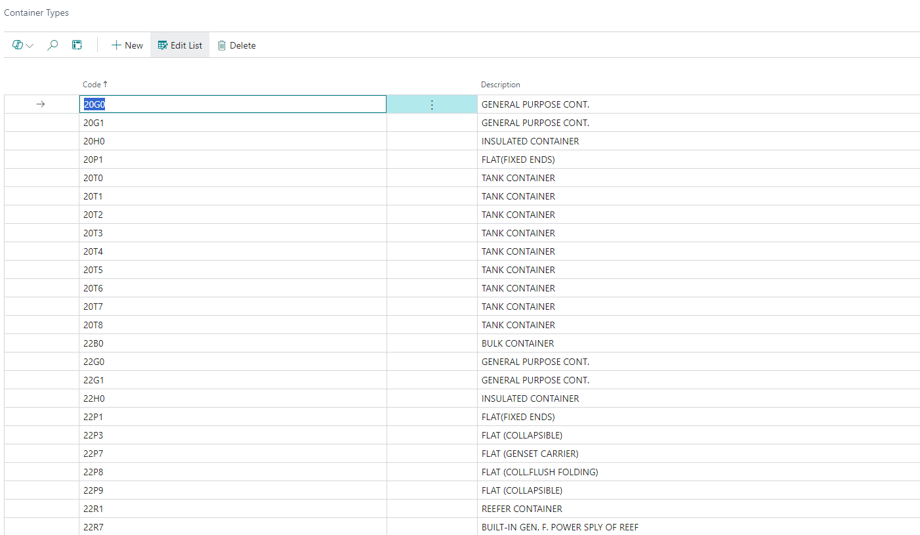Viewport: 920px width, 535px height.
Task: Click the Code header to change sorting
Action: coord(91,84)
